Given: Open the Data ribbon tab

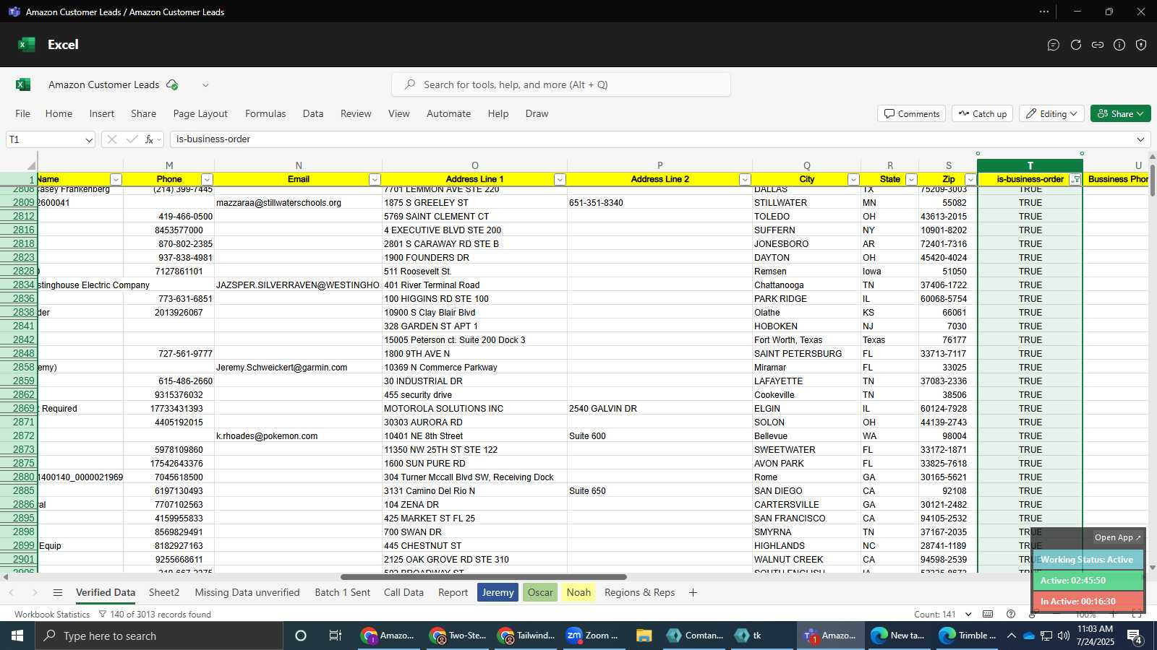Looking at the screenshot, I should 313,113.
